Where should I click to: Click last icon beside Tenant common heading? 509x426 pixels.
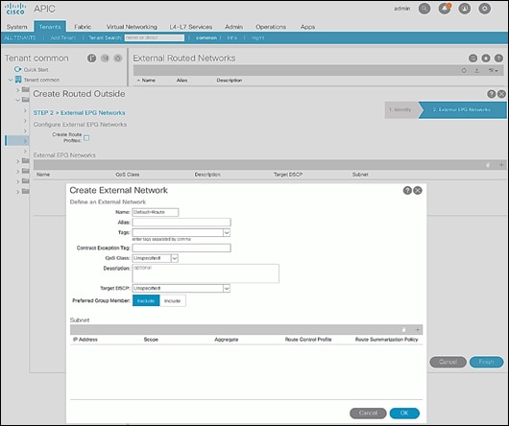pyautogui.click(x=118, y=58)
